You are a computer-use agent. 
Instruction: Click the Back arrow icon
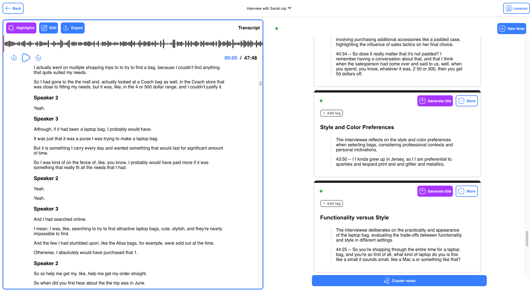(x=8, y=8)
